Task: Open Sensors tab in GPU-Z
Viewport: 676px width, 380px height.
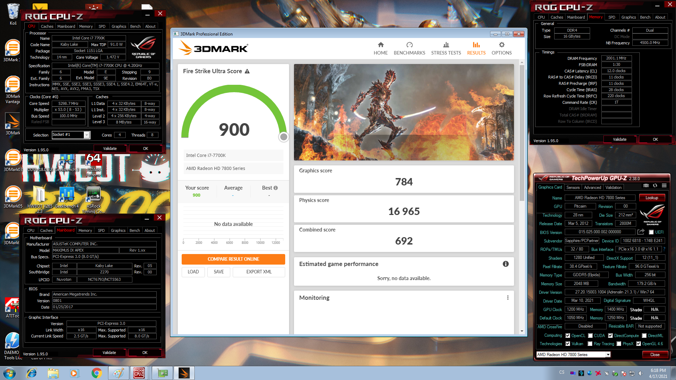Action: [573, 188]
